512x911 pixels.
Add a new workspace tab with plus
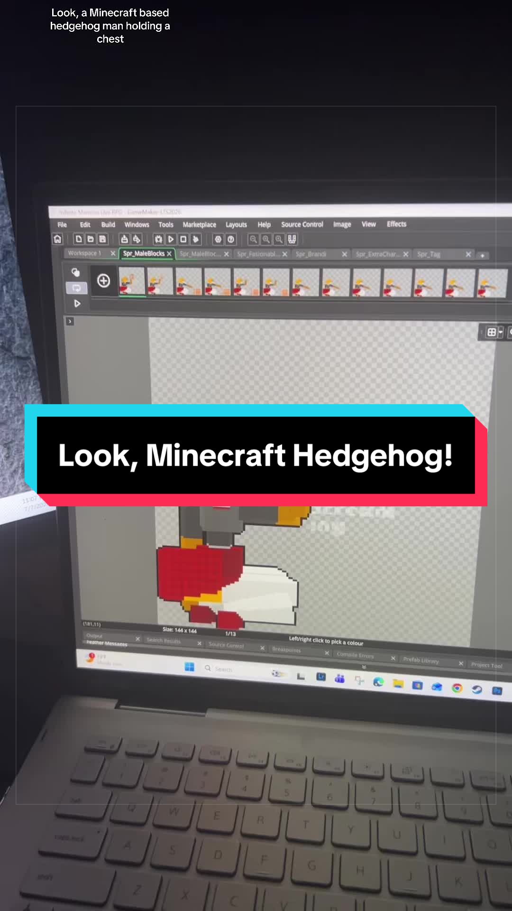482,255
